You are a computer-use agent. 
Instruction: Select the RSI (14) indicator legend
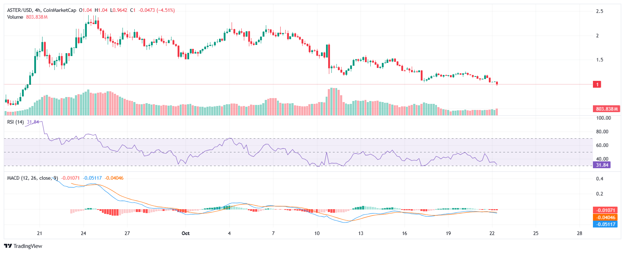[15, 122]
